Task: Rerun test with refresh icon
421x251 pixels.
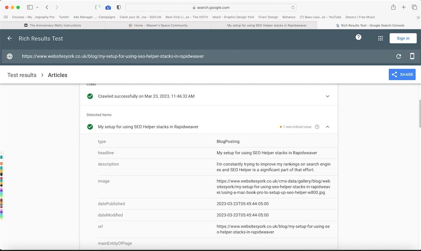Action: point(399,56)
